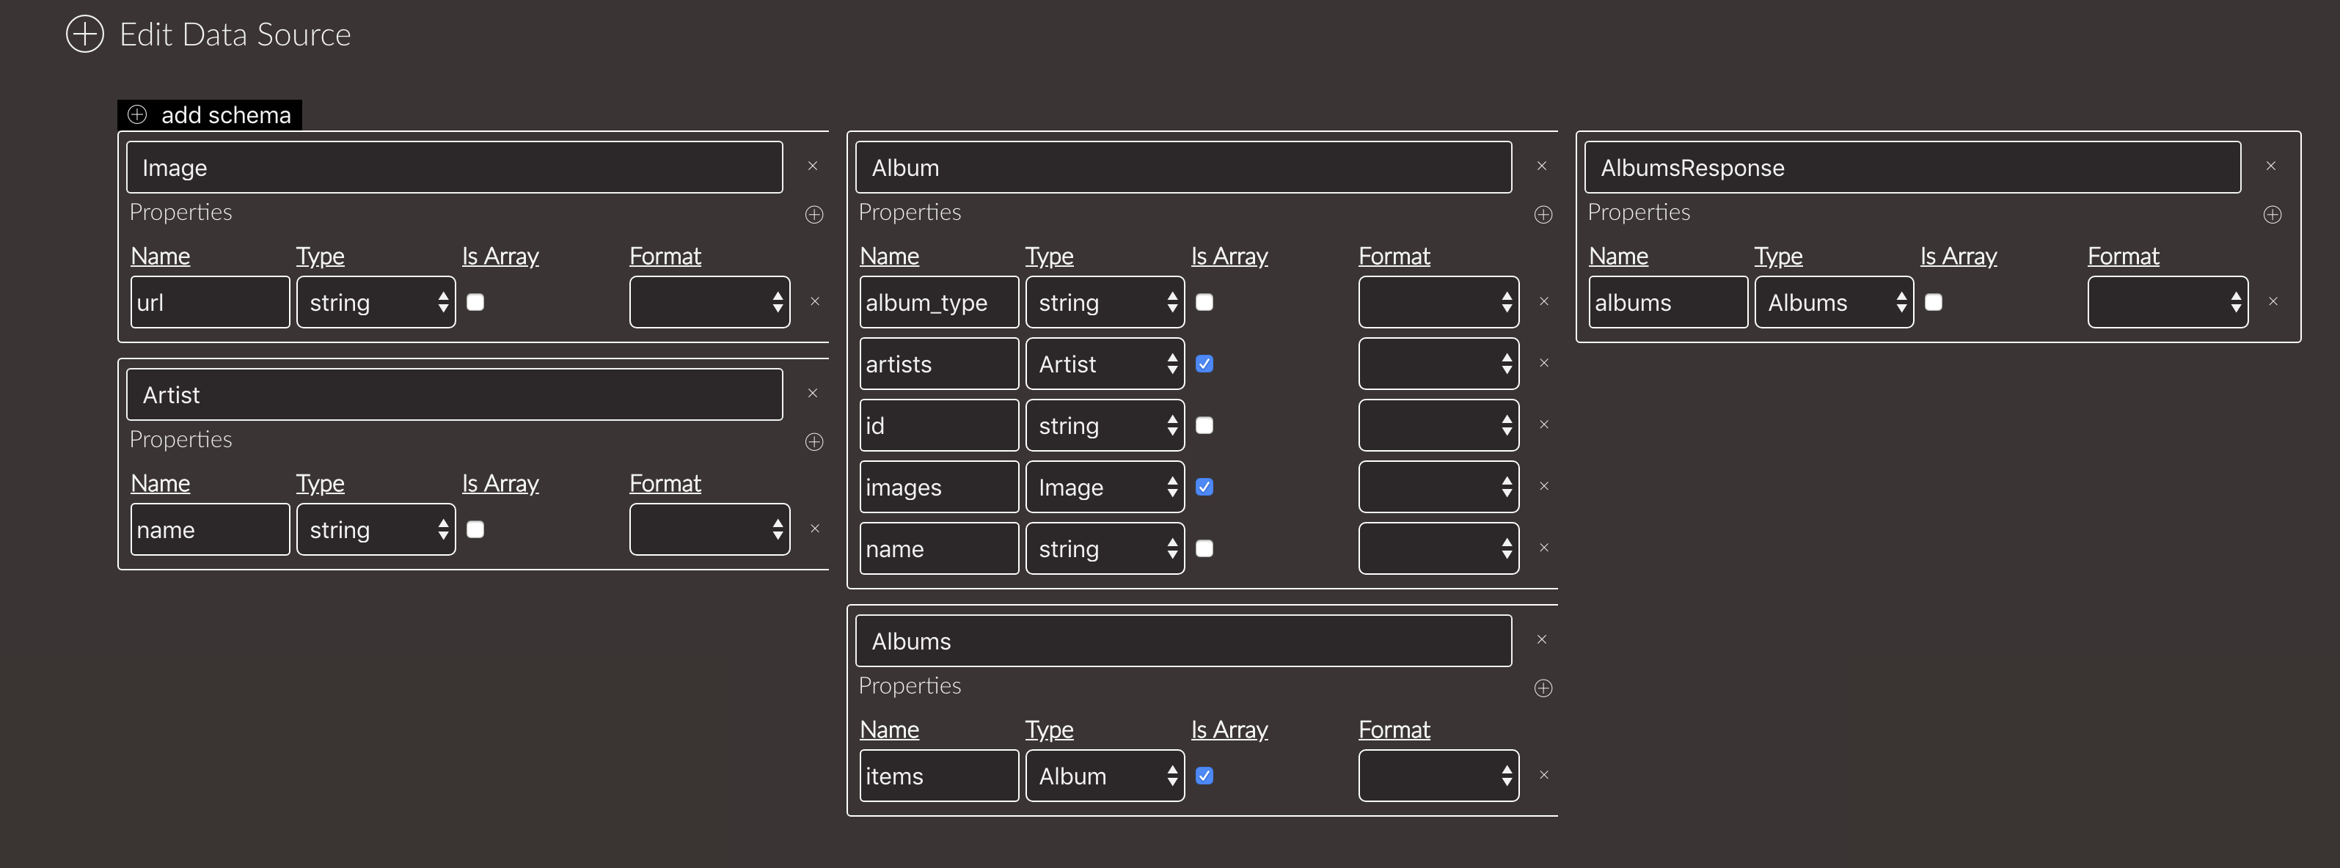Click the items name field

[939, 776]
